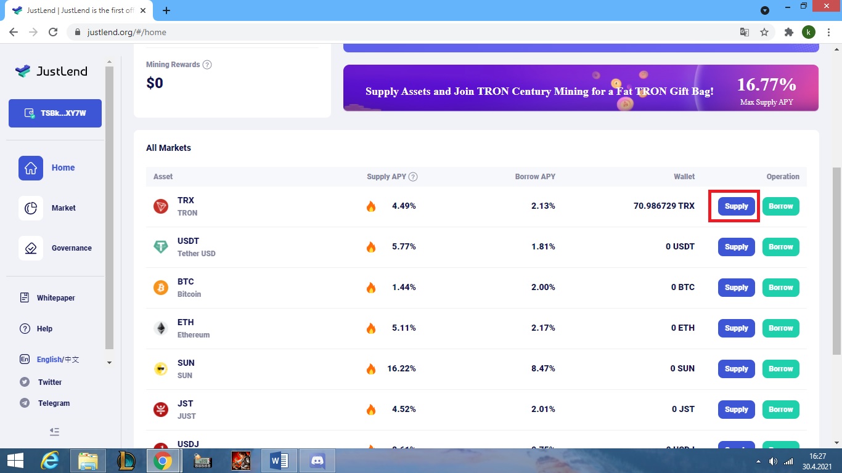
Task: Supply TRX asset
Action: (736, 206)
